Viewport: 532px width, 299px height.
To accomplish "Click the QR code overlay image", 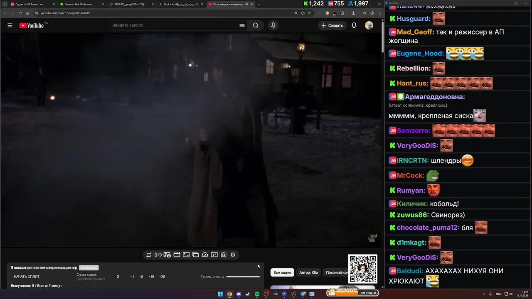I will tap(363, 269).
